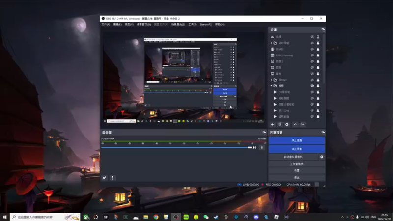Open Xbox app from the taskbar

85,217
